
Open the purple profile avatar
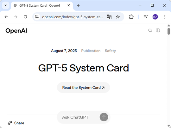point(155,17)
